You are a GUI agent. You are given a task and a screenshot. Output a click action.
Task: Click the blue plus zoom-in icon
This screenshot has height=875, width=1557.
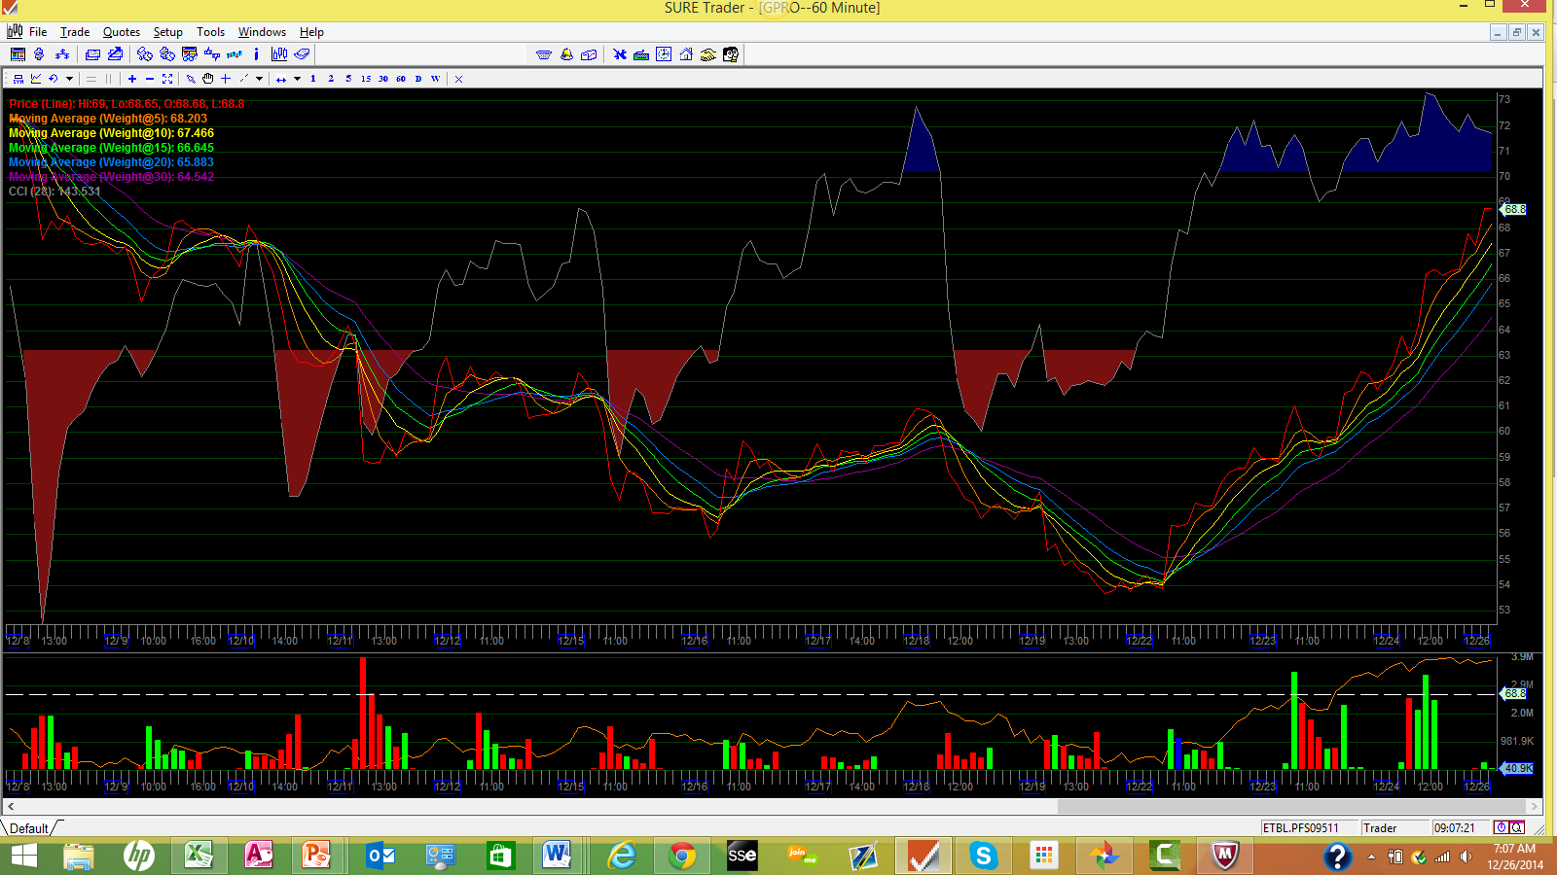pos(132,79)
